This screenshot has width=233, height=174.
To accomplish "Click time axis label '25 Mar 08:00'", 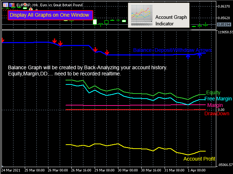I will coord(35,170).
